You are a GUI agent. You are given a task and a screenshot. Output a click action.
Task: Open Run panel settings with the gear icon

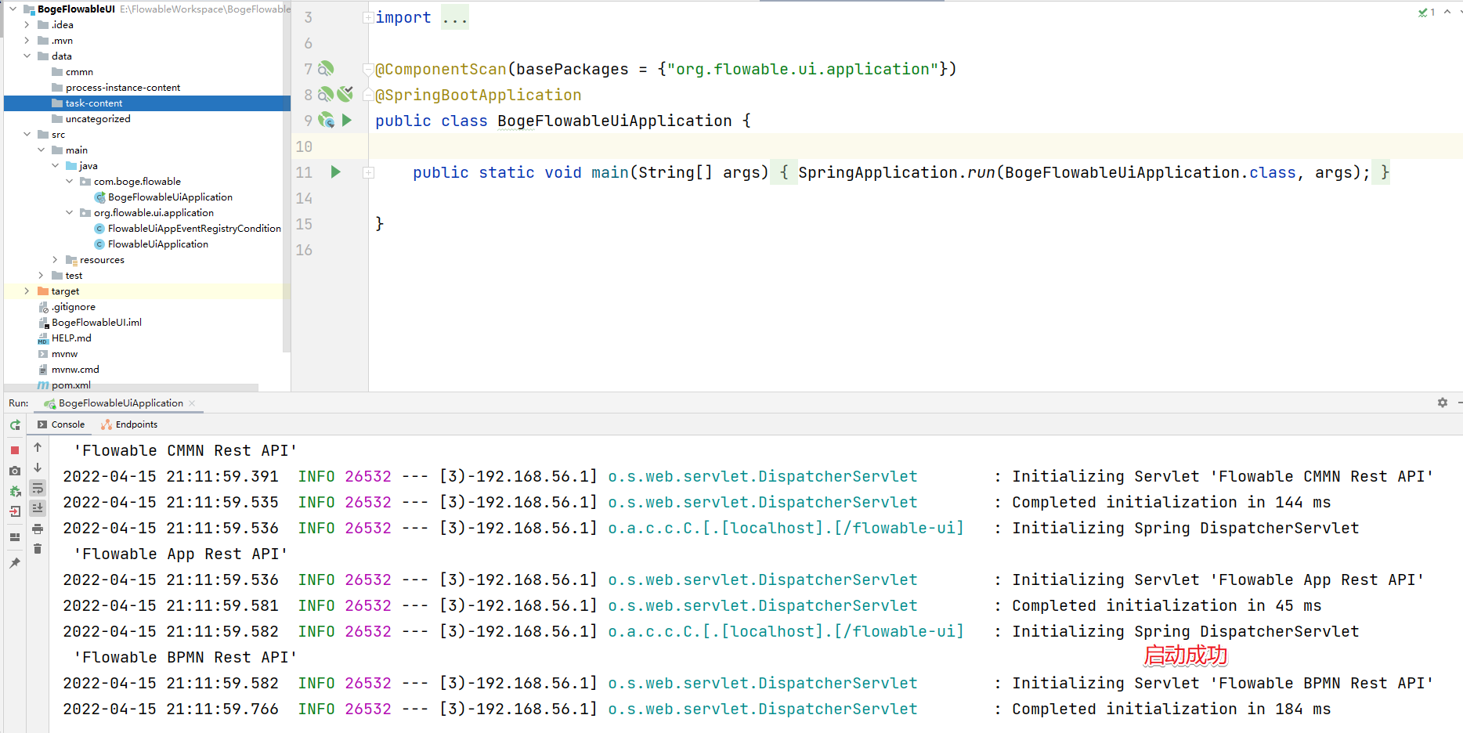click(1443, 403)
